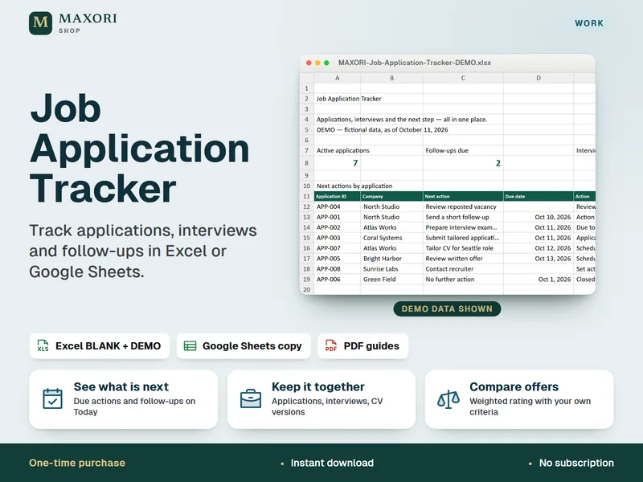Screen dimensions: 643x482
Task: Click the Google Sheets green table icon
Action: click(x=190, y=346)
